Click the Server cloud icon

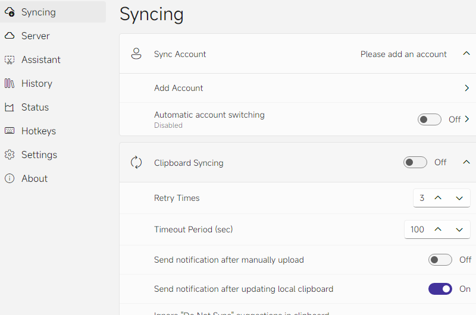10,36
